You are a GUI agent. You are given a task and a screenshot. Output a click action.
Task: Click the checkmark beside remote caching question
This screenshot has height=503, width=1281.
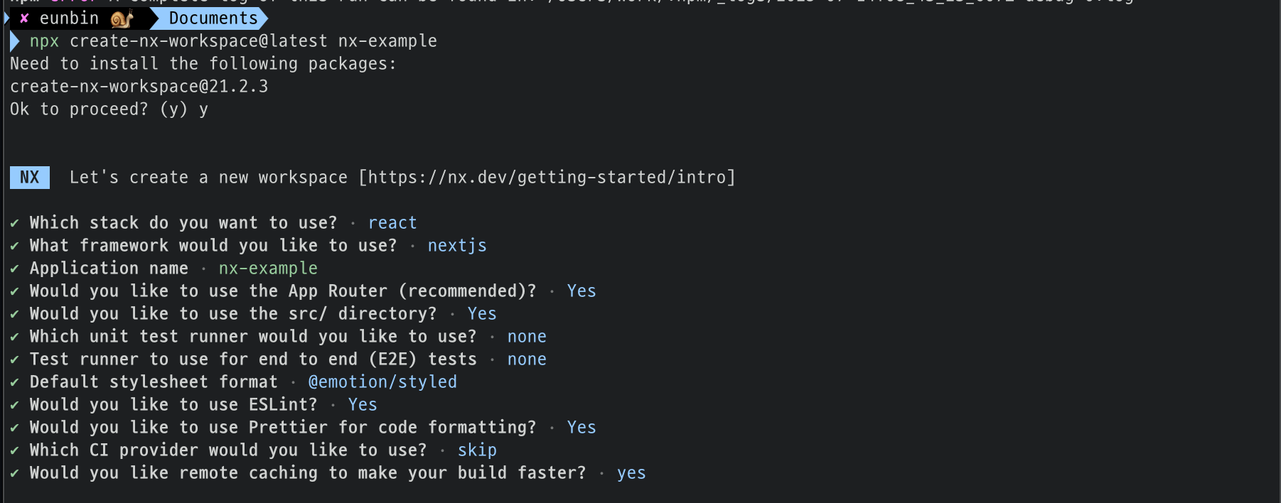coord(14,473)
